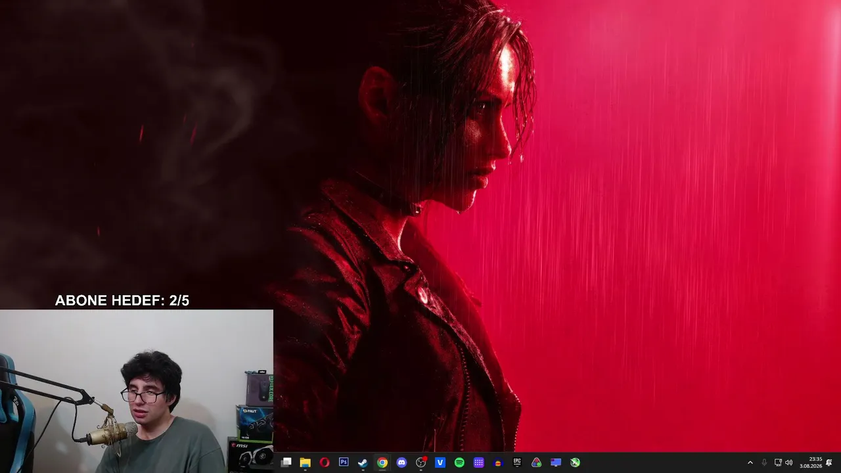Image resolution: width=841 pixels, height=473 pixels.
Task: Open the volume control tray icon
Action: (x=789, y=462)
